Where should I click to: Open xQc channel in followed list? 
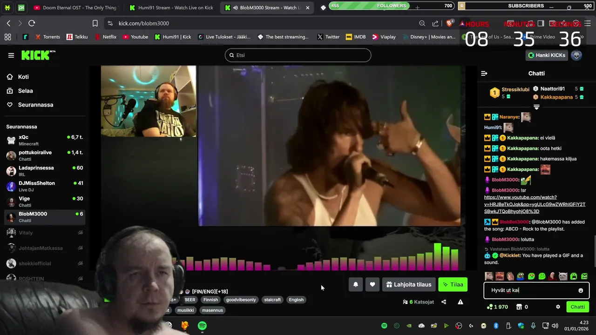45,140
